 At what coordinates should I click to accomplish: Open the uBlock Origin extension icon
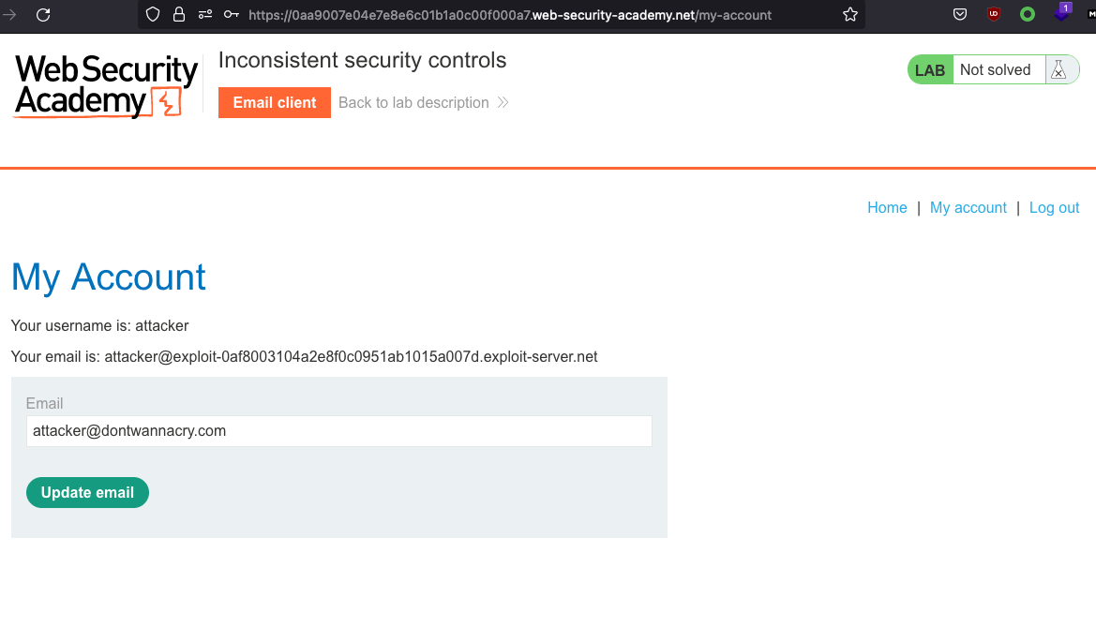pos(994,15)
